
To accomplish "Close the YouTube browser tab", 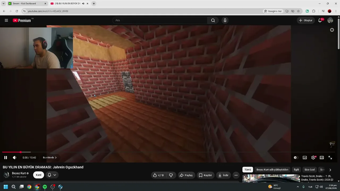I will tap(87, 3).
